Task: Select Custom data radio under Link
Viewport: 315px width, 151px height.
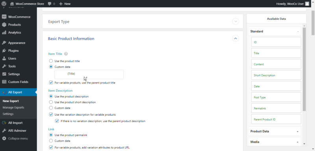Action: (x=51, y=140)
